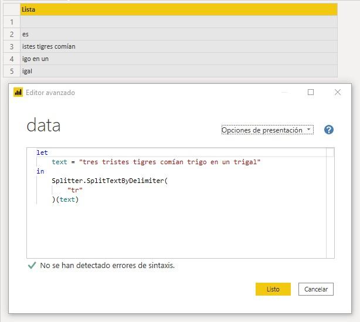Click the table's top-left corner cell
Viewport: 360px width, 322px height.
[11, 9]
